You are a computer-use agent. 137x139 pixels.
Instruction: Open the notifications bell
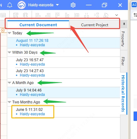[x=10, y=5]
